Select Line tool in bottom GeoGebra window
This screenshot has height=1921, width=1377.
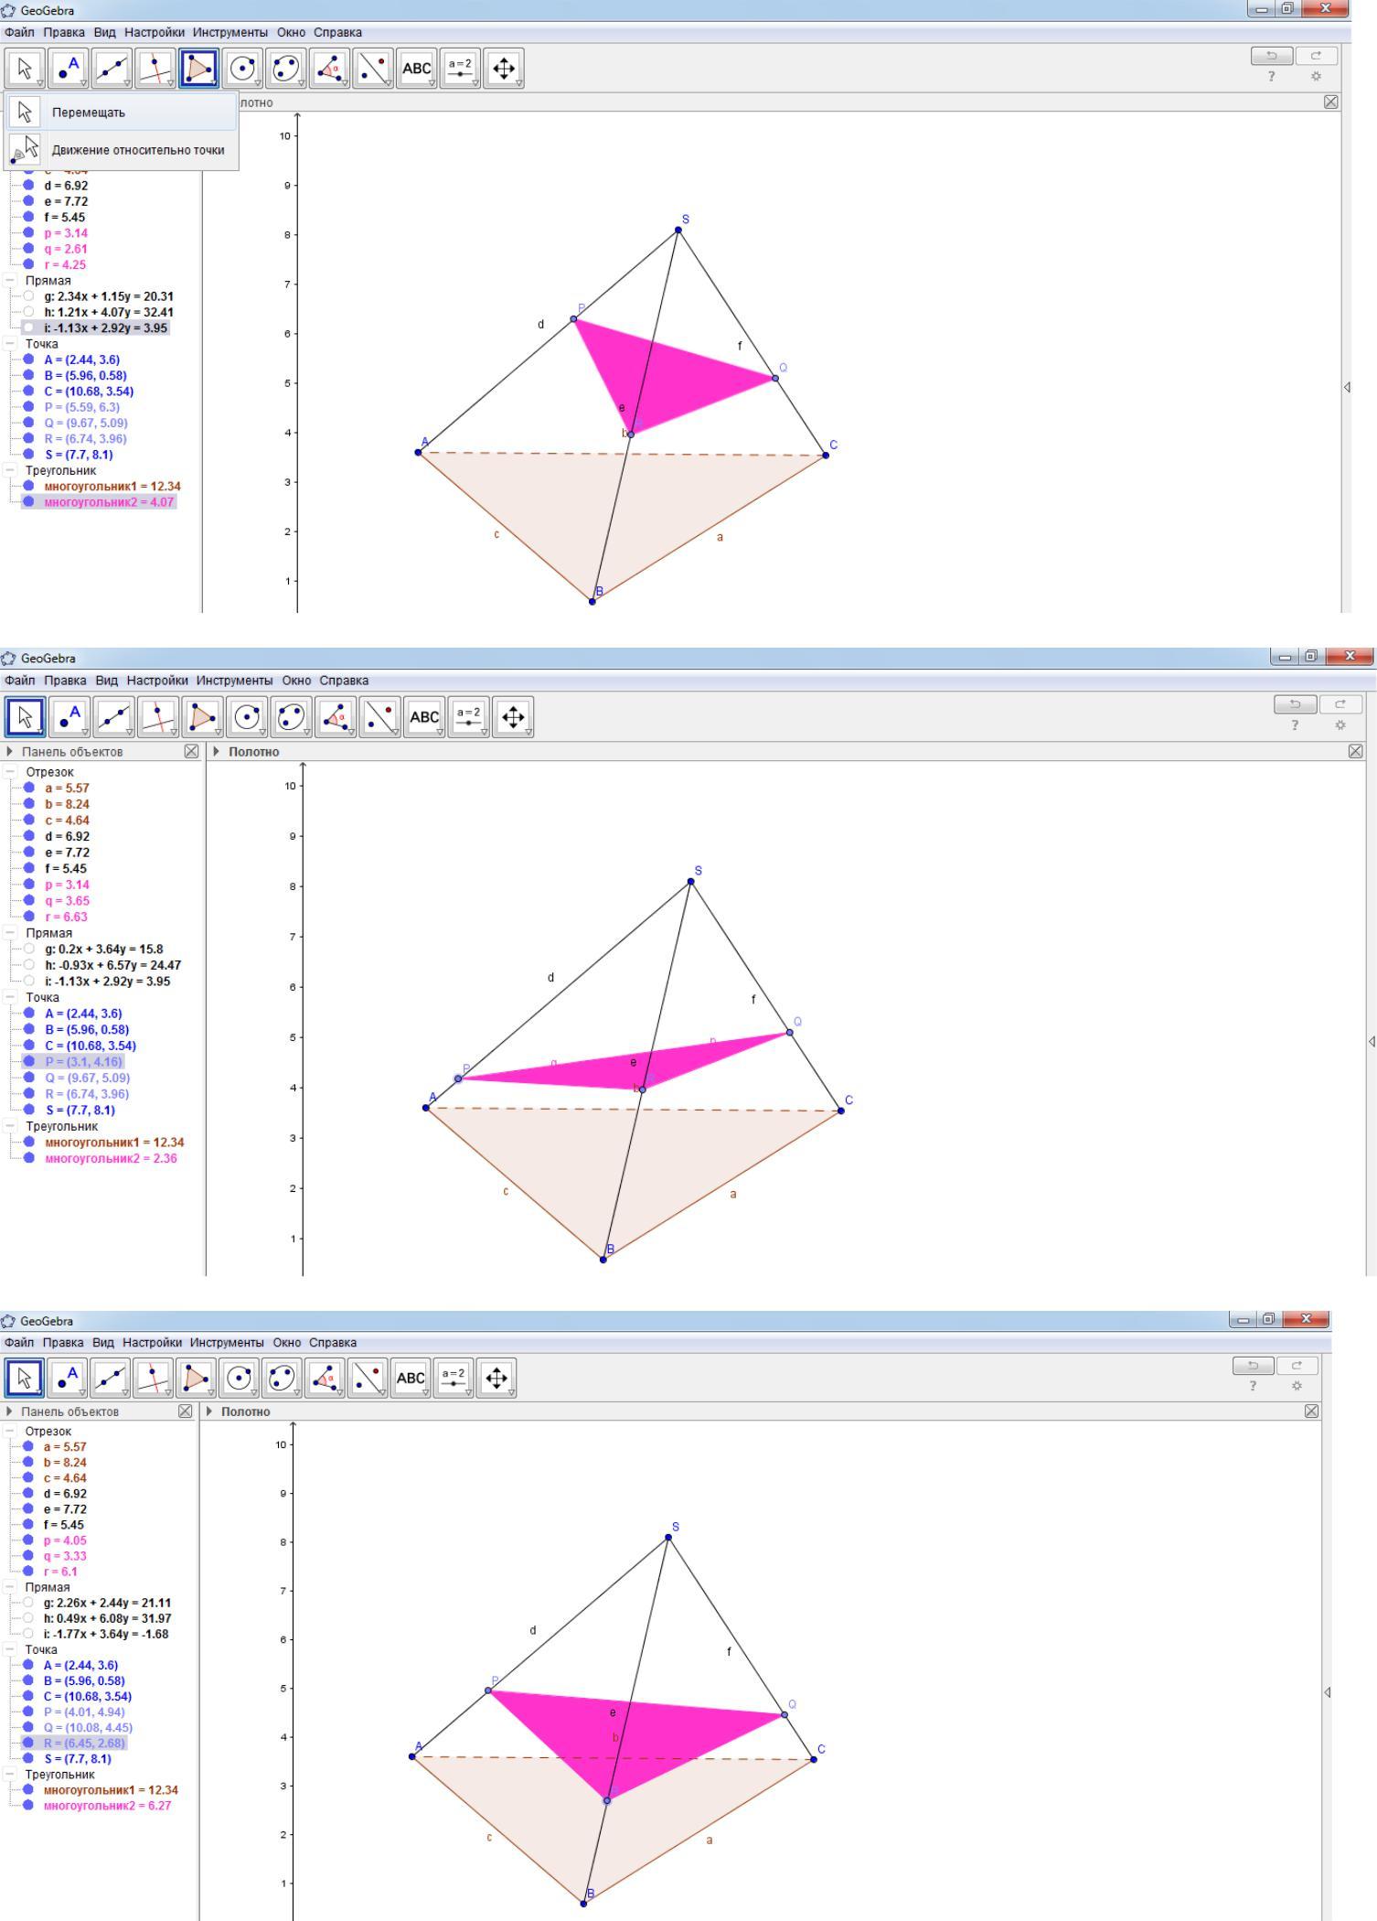(x=110, y=1378)
